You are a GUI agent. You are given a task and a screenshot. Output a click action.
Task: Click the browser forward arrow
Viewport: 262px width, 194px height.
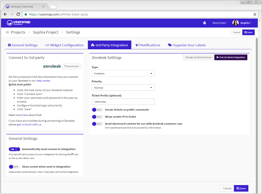click(12, 14)
